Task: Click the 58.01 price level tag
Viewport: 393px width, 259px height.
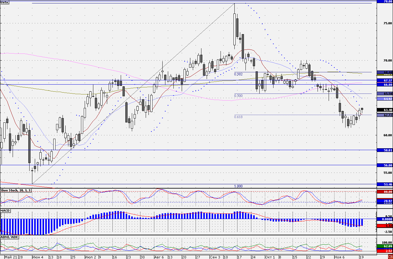Action: [385, 150]
